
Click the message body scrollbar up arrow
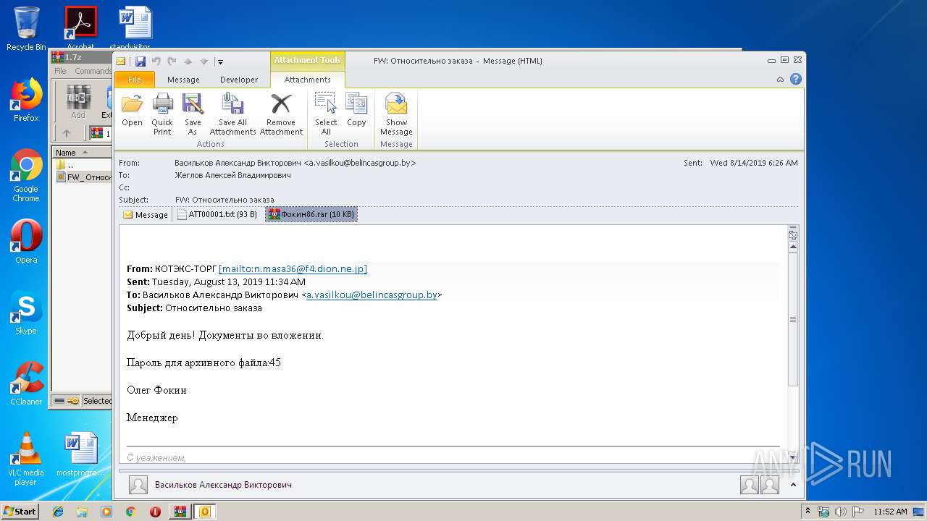click(793, 247)
